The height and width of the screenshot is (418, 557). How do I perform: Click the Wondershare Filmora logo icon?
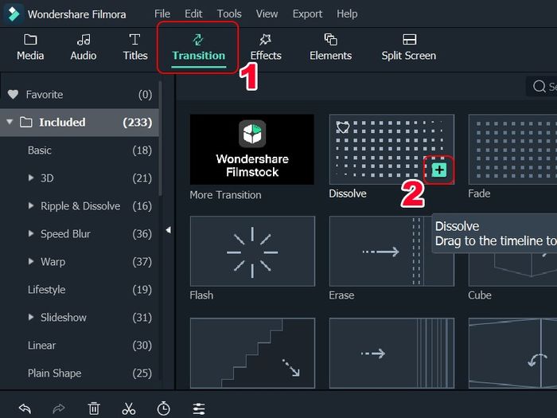pyautogui.click(x=14, y=14)
